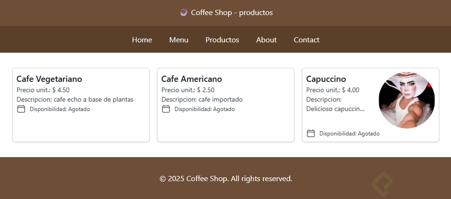Click the watermark logo in footer

[382, 184]
